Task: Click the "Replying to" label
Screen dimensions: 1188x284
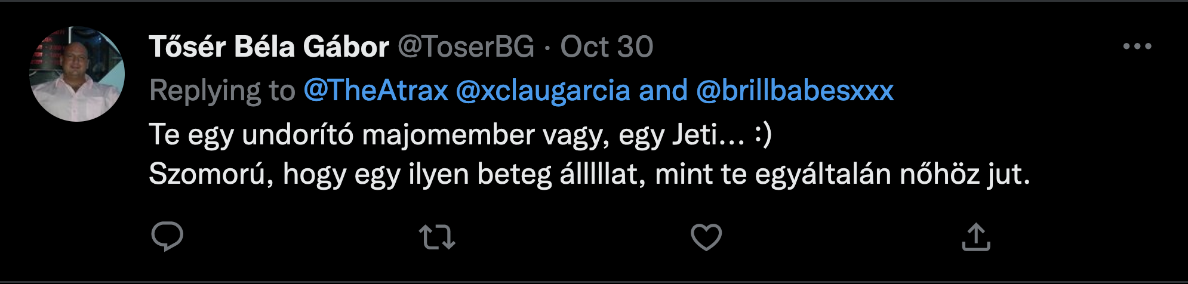Action: pos(222,91)
